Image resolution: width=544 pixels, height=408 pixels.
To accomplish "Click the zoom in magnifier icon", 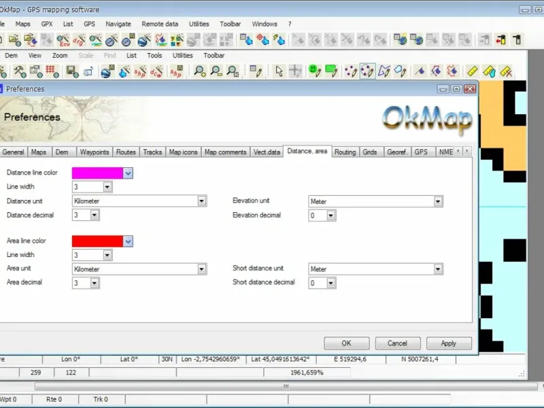I will [x=199, y=71].
